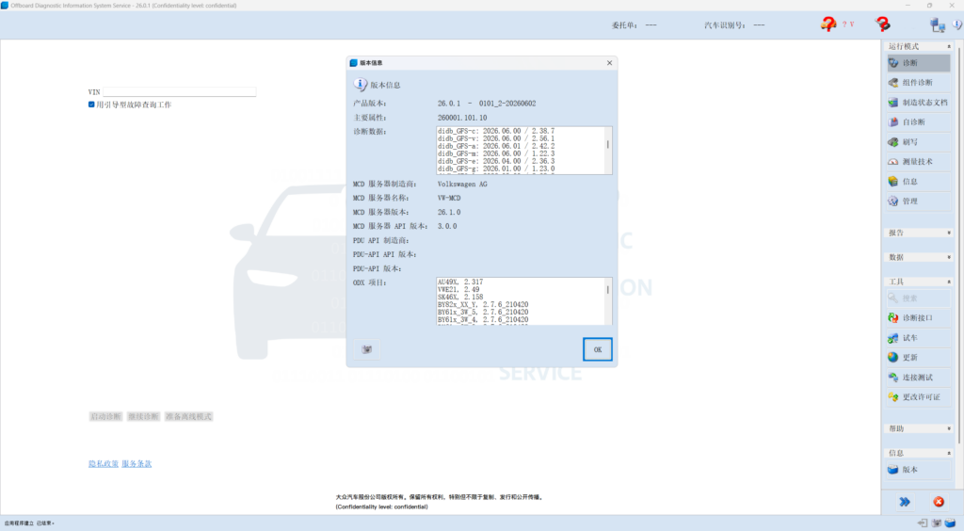Click 启动诊断 start diagnosis button
The width and height of the screenshot is (964, 531).
(x=105, y=417)
